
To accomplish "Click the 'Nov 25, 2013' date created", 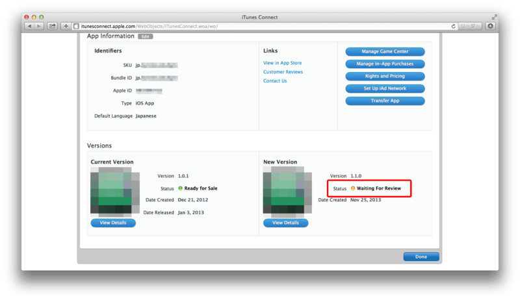I will pyautogui.click(x=366, y=200).
